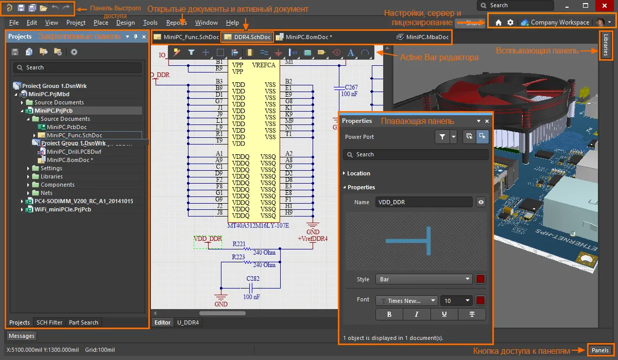Open the Messages panel button
Screen dimensions: 618x360
22,336
